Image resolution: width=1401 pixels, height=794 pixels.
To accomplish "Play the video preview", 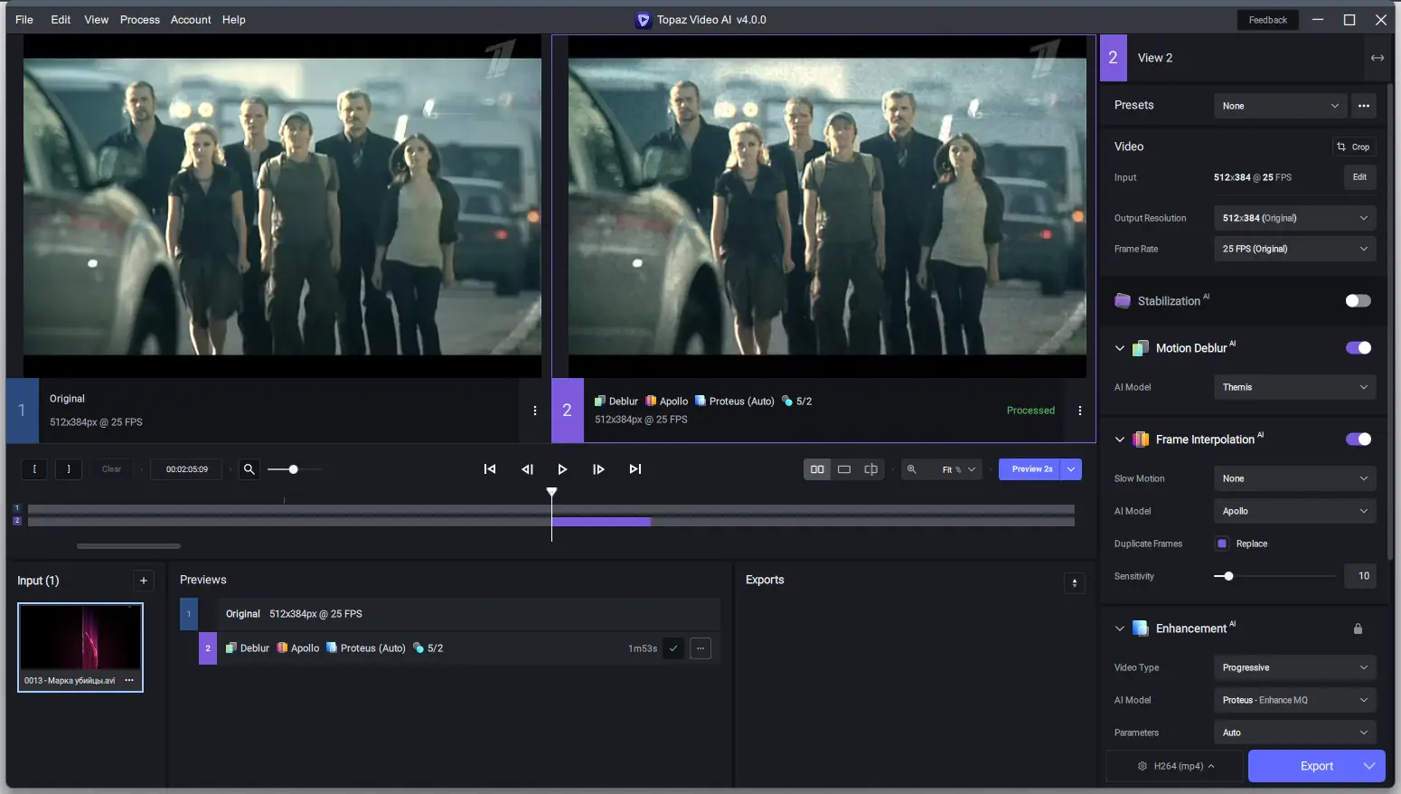I will point(562,469).
